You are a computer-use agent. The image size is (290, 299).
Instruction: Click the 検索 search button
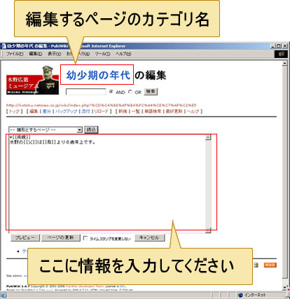(151, 92)
